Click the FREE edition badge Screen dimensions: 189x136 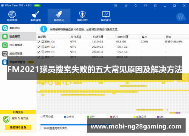(x=37, y=6)
